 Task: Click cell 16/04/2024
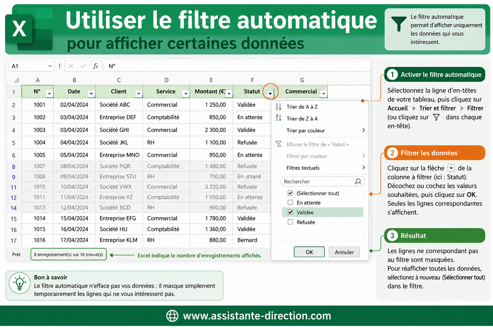click(74, 229)
